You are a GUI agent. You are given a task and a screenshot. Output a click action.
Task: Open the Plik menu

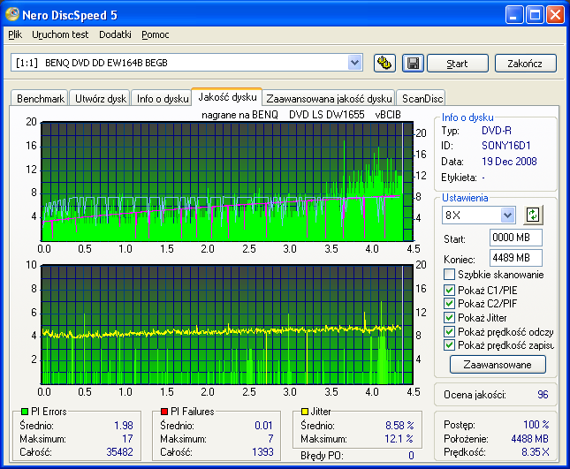(15, 34)
